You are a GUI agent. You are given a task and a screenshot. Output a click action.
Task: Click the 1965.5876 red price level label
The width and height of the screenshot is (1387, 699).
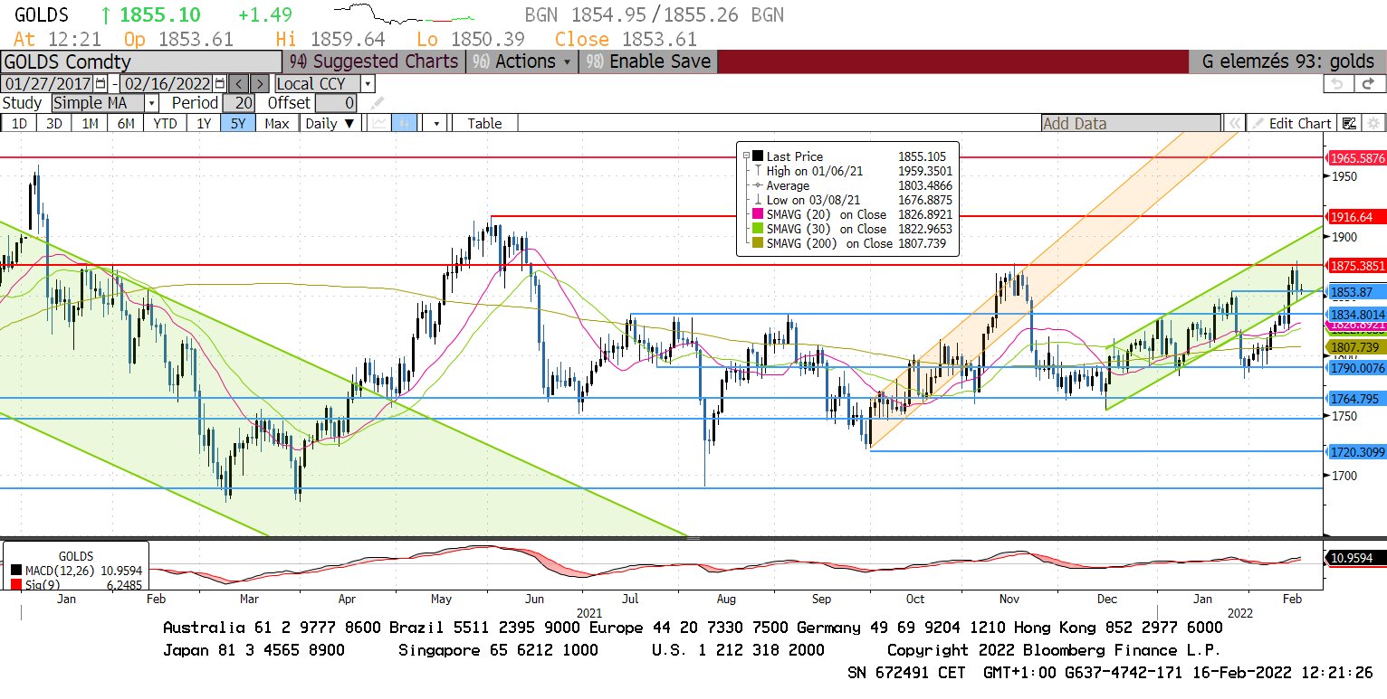tap(1357, 157)
